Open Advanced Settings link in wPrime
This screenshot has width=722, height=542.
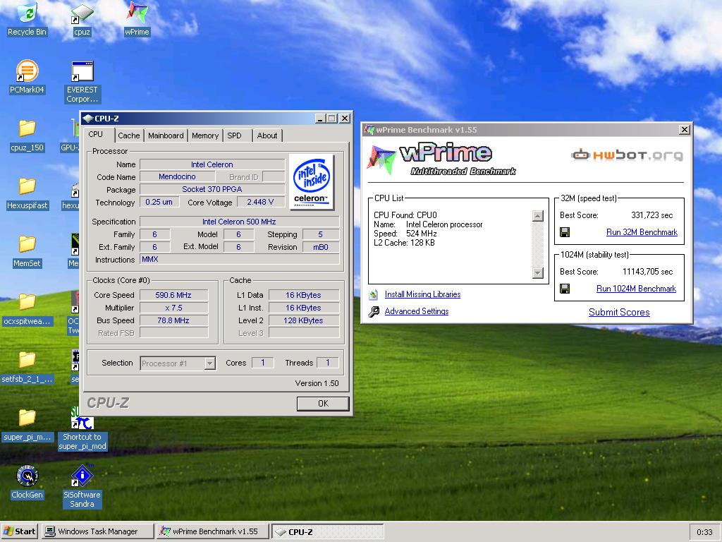coord(416,311)
